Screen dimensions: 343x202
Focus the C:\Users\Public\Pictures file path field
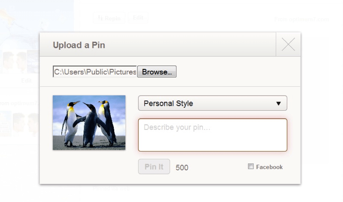point(95,72)
